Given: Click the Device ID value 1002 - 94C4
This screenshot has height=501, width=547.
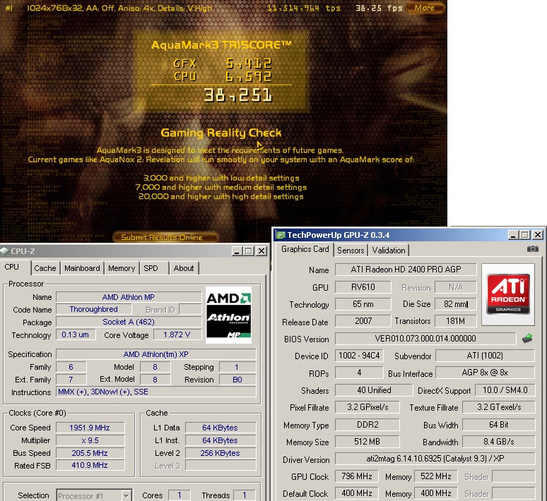Looking at the screenshot, I should [359, 356].
